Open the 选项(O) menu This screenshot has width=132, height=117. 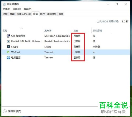click(x=17, y=9)
